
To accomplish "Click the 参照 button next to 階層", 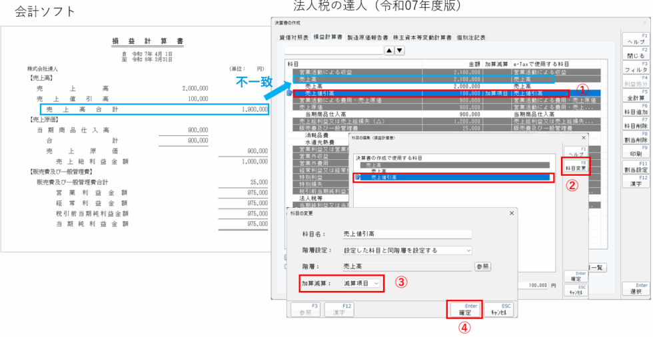I will [482, 266].
